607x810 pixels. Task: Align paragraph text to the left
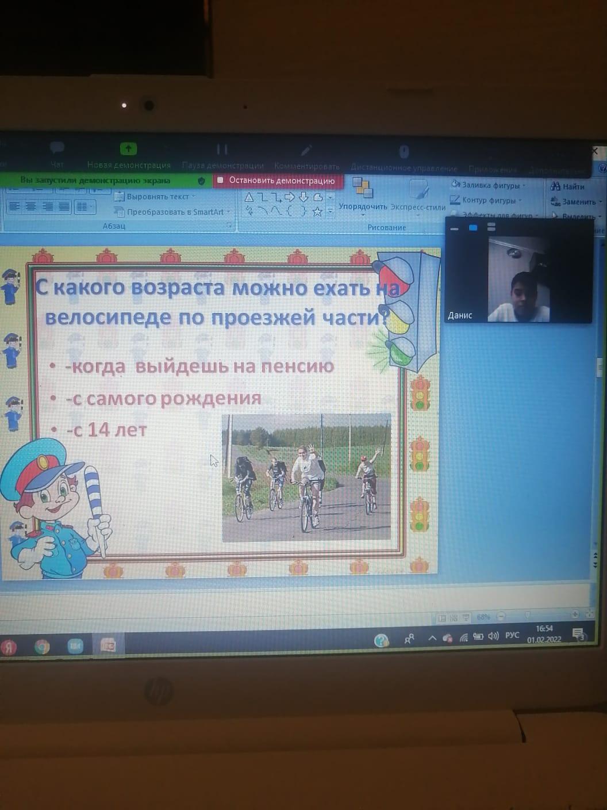[14, 206]
